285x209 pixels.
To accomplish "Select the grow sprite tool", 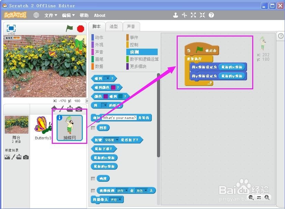I will pos(193,16).
